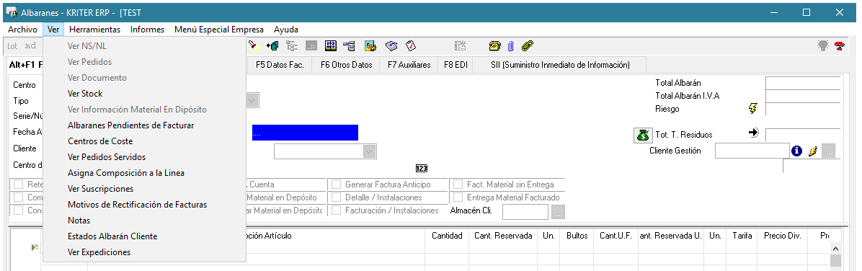Open the Ayuda menu
Viewport: 862px width, 271px height.
[x=286, y=30]
